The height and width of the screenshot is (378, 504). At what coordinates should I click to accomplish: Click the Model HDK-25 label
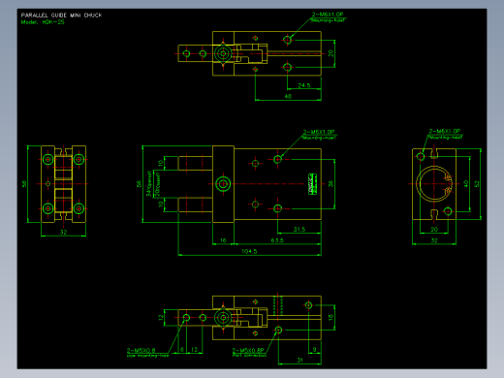pos(43,22)
